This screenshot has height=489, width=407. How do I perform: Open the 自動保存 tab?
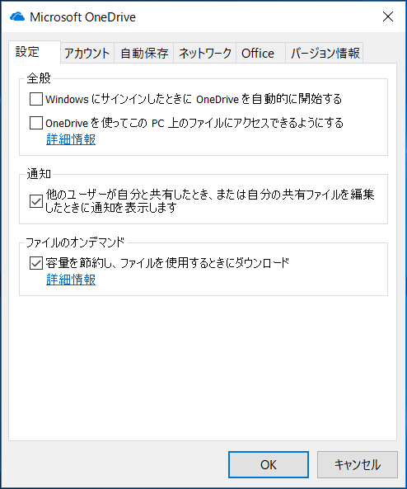click(x=144, y=53)
